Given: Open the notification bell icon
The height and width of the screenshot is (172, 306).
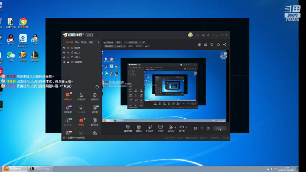Looking at the screenshot, I should pyautogui.click(x=218, y=44).
